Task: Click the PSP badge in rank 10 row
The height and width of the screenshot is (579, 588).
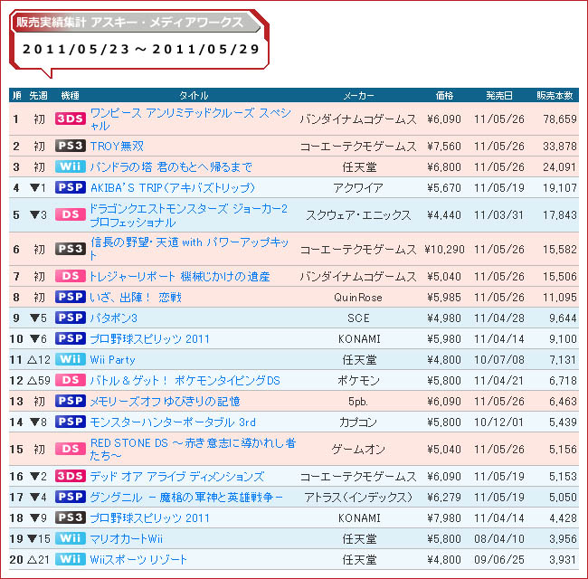Action: click(x=71, y=338)
